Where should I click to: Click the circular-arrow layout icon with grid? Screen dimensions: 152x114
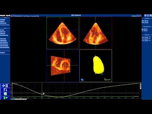[5, 85]
